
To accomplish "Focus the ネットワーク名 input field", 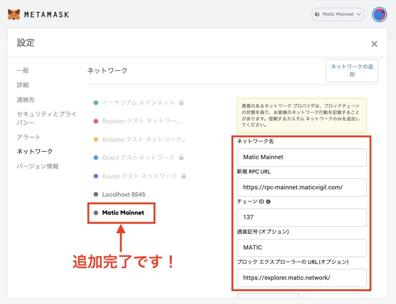I will pos(302,157).
